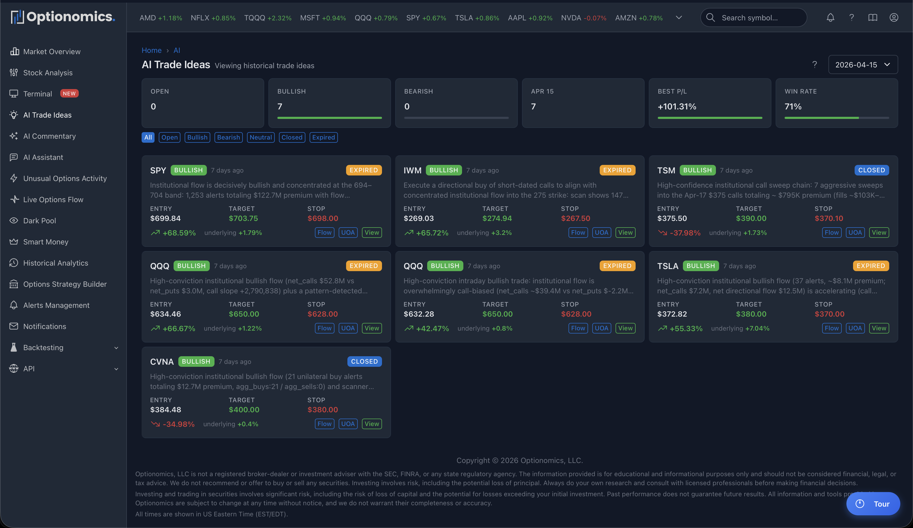The width and height of the screenshot is (913, 528).
Task: Open the documentation book icon
Action: coord(873,17)
